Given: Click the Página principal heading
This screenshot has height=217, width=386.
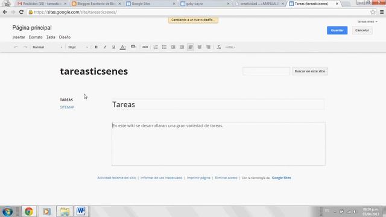Looking at the screenshot, I should 32,28.
